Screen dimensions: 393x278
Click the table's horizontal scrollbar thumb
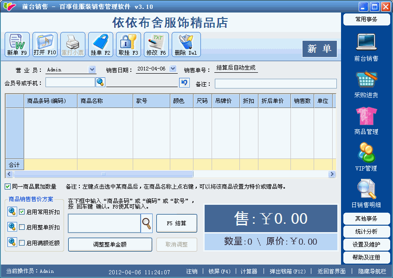point(103,174)
